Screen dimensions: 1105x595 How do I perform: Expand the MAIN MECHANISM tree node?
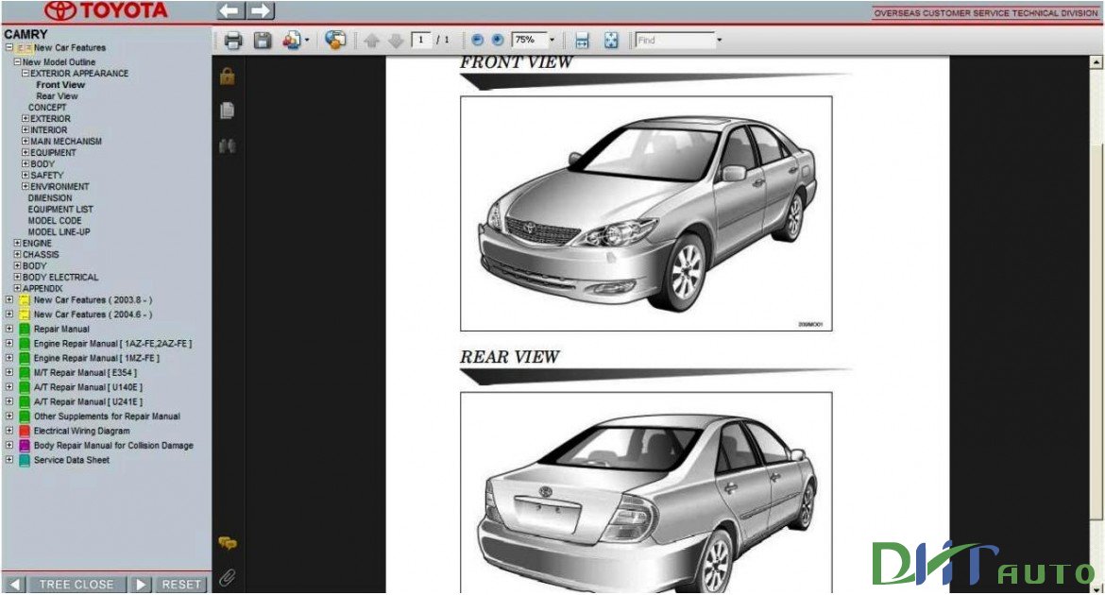pyautogui.click(x=25, y=141)
